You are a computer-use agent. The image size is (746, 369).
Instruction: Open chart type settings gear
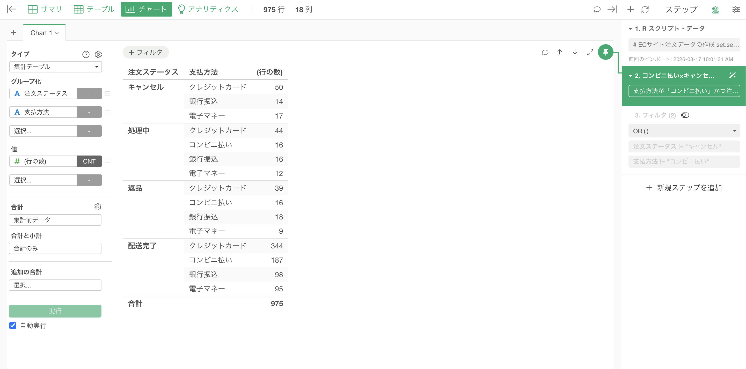[x=98, y=54]
